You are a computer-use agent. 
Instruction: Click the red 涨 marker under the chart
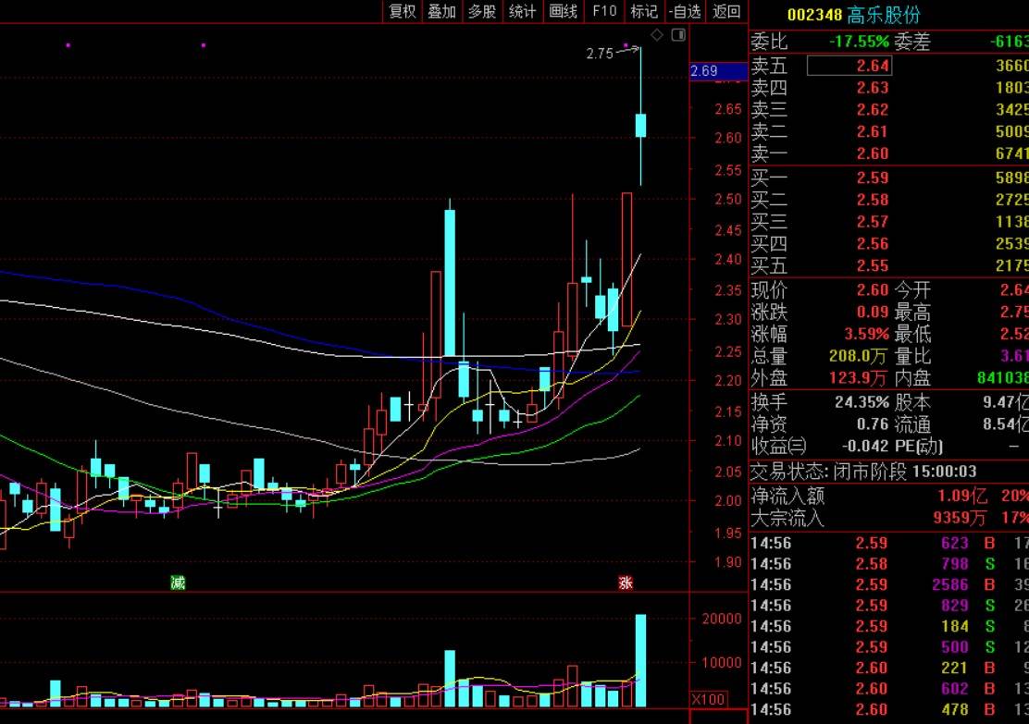pos(626,583)
